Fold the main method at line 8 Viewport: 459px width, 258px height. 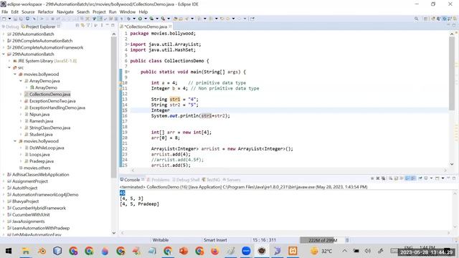click(128, 72)
